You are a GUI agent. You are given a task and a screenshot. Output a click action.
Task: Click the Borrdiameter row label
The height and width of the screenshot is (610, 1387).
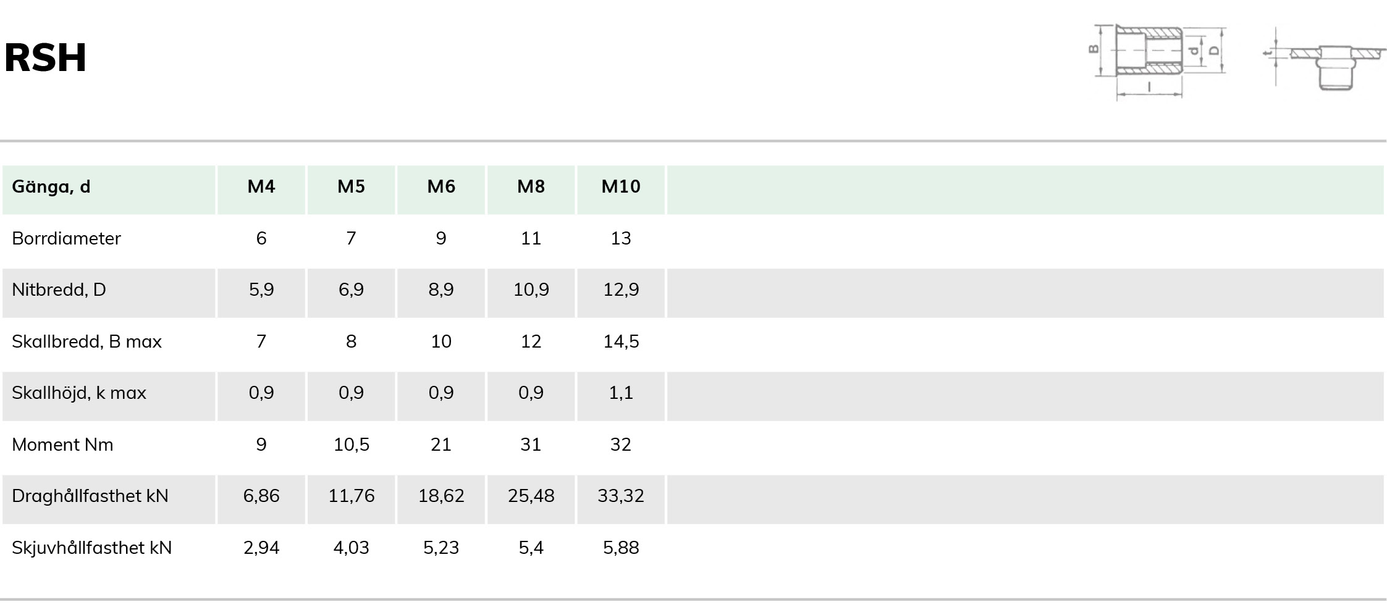(x=66, y=238)
